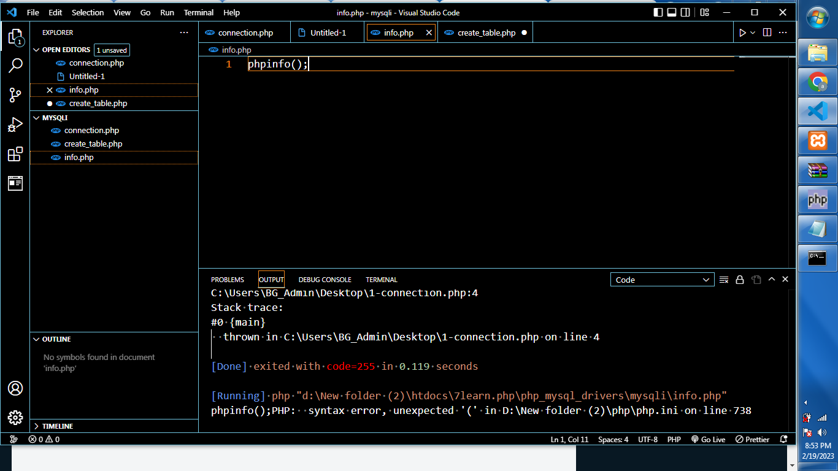Open connection.php in the MYSQLI folder

click(x=114, y=130)
